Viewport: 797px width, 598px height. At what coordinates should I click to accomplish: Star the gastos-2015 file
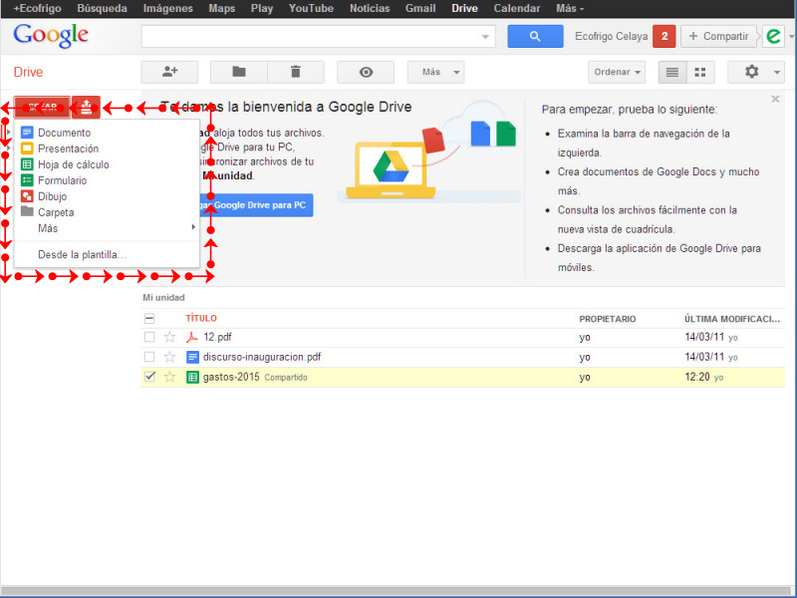(x=169, y=377)
